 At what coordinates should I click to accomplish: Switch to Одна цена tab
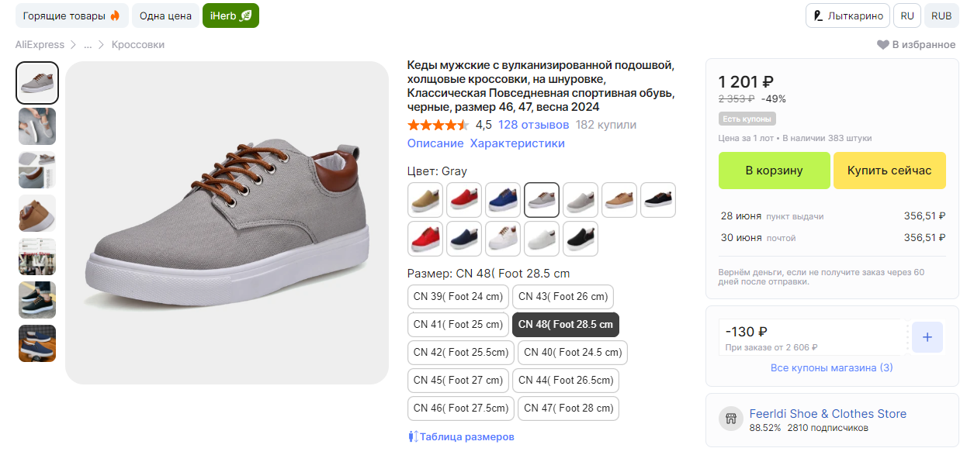(165, 16)
